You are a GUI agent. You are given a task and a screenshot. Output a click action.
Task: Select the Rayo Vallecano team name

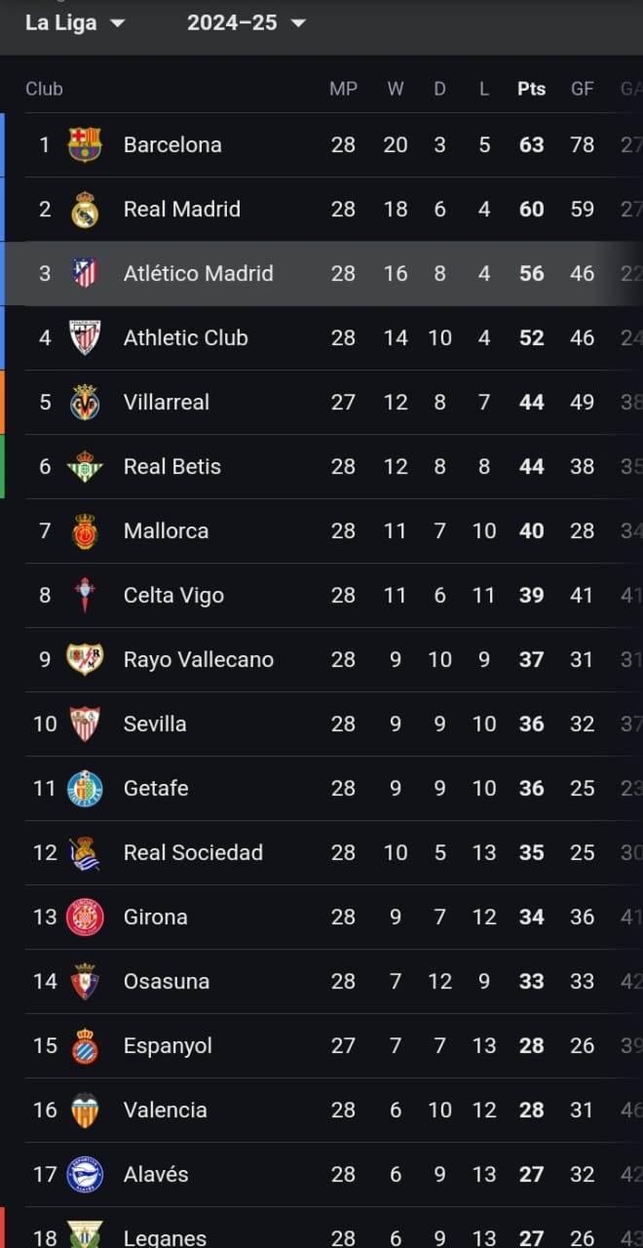click(x=198, y=659)
